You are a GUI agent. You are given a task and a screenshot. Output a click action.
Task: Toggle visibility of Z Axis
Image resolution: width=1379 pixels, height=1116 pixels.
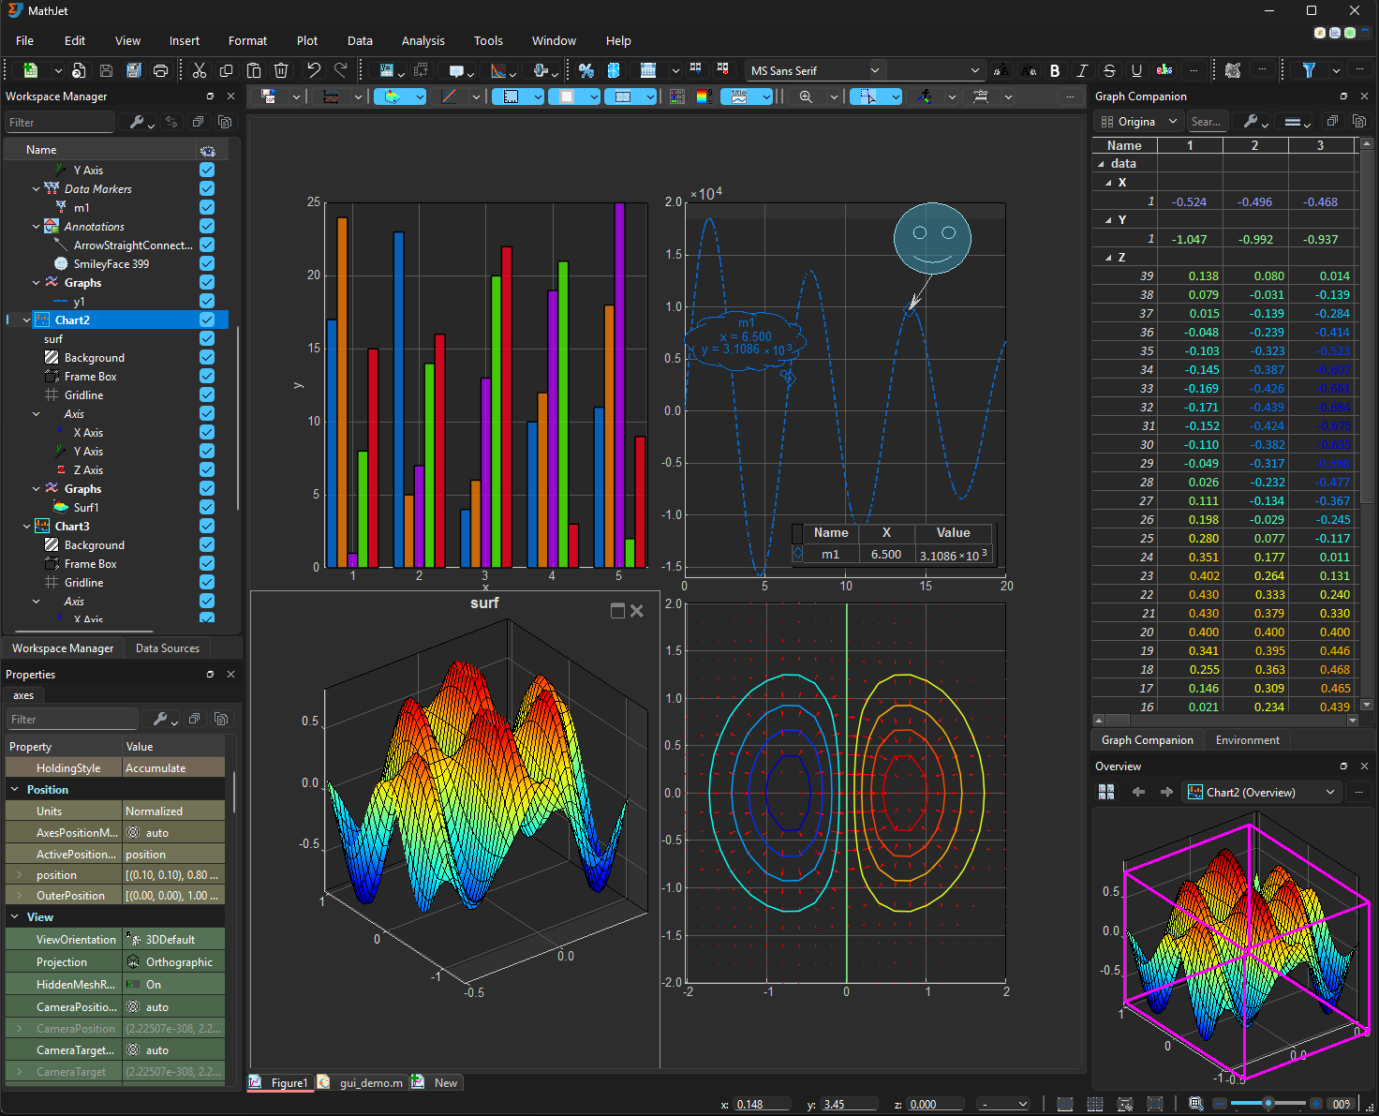[x=207, y=469]
